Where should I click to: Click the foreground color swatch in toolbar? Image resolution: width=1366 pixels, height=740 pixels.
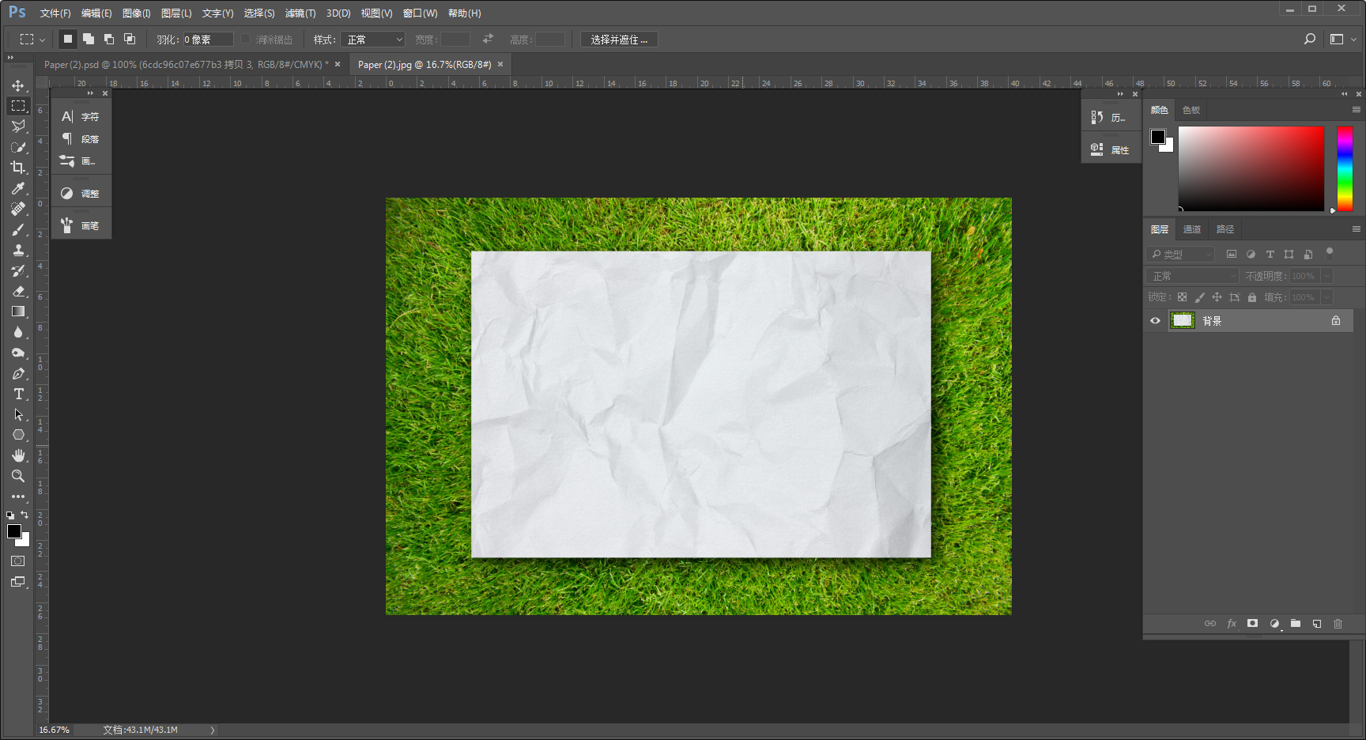click(14, 532)
